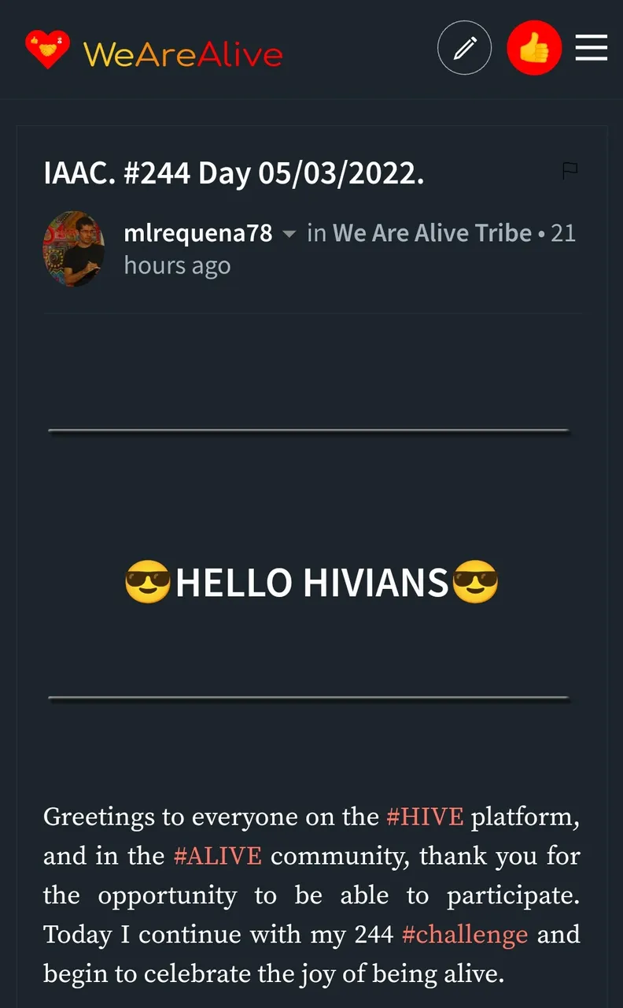Click the post title IAAC. #244
The image size is (623, 1008).
pos(234,172)
